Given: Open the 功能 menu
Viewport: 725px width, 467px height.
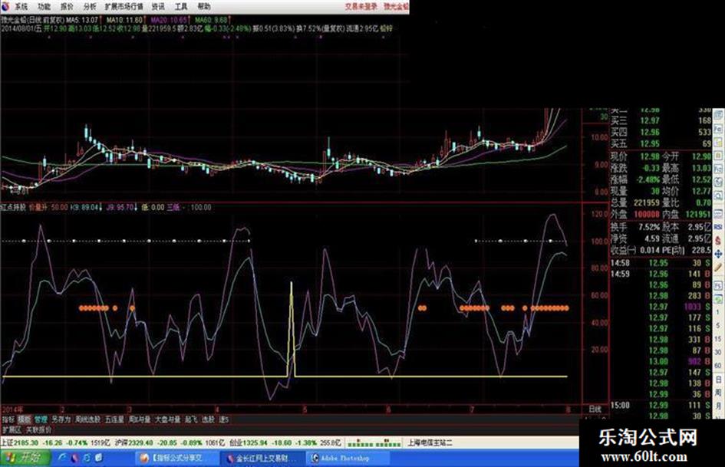Looking at the screenshot, I should coord(44,6).
